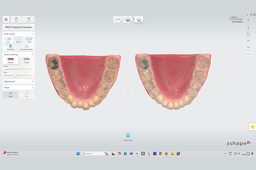Collapse the View mode section

[32, 34]
